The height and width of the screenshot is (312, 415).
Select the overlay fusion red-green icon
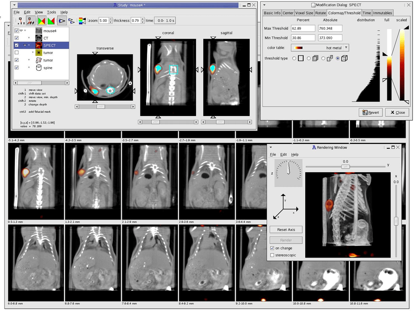coord(51,21)
